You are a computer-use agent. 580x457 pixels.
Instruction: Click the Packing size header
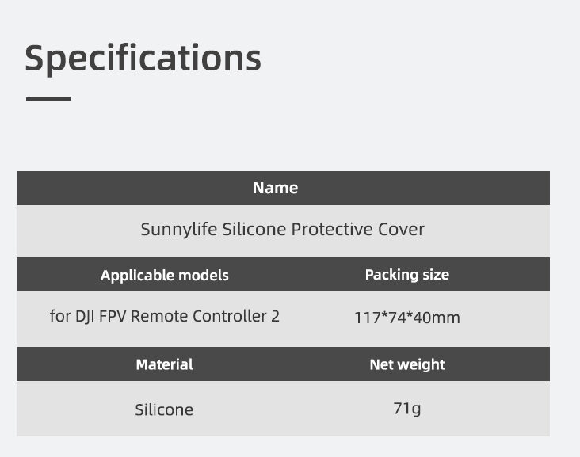click(x=406, y=274)
